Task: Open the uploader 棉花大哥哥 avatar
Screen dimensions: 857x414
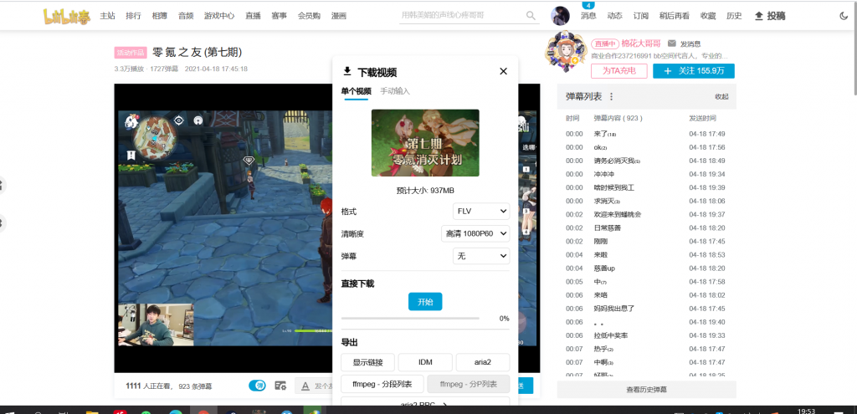Action: (566, 52)
